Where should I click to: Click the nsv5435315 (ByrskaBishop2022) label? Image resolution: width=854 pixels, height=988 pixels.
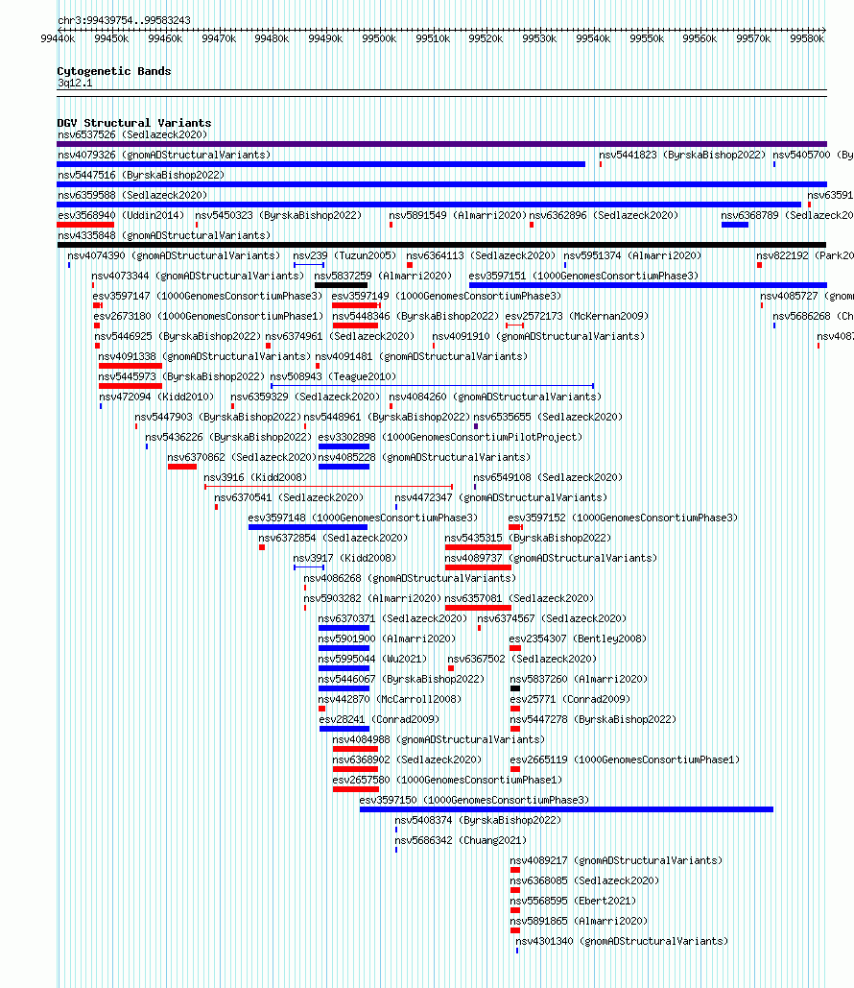click(x=528, y=538)
